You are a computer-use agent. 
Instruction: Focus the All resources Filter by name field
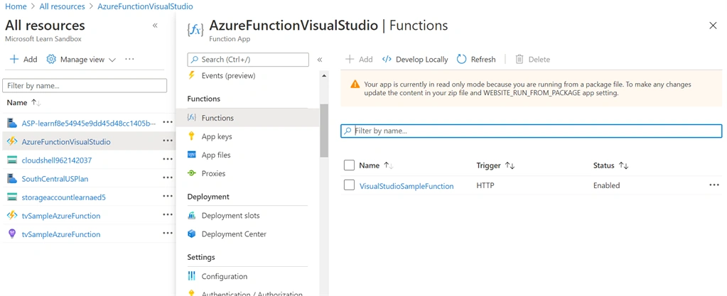pos(85,85)
